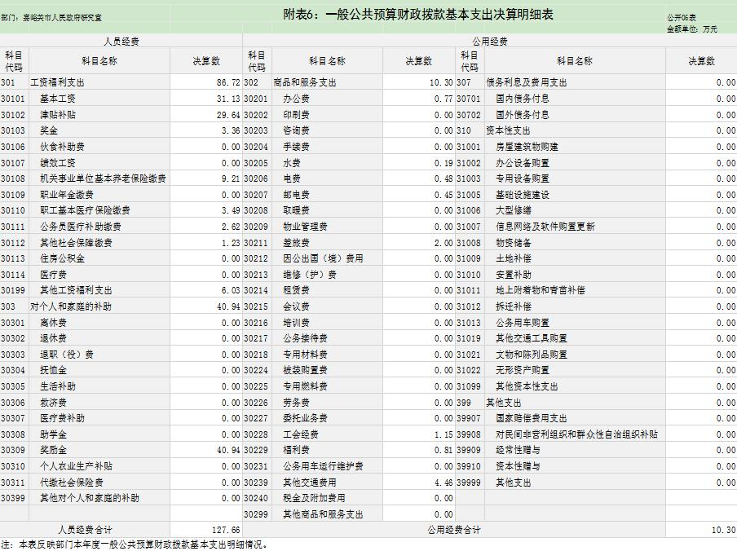Image resolution: width=737 pixels, height=551 pixels.
Task: Select the 工会经费 item name cell
Action: click(301, 434)
